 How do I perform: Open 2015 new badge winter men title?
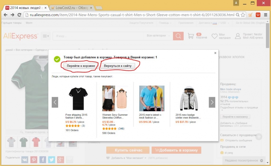click(188, 116)
